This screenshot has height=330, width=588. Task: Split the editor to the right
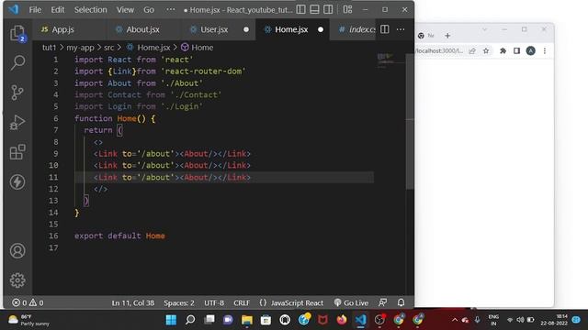coord(385,29)
